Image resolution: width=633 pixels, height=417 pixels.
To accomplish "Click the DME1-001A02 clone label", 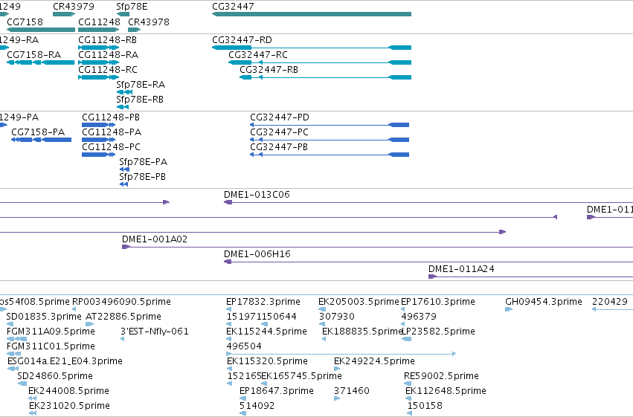I will click(x=155, y=239).
